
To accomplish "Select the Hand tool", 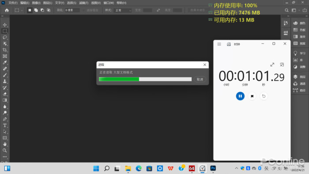I will click(x=5, y=144).
